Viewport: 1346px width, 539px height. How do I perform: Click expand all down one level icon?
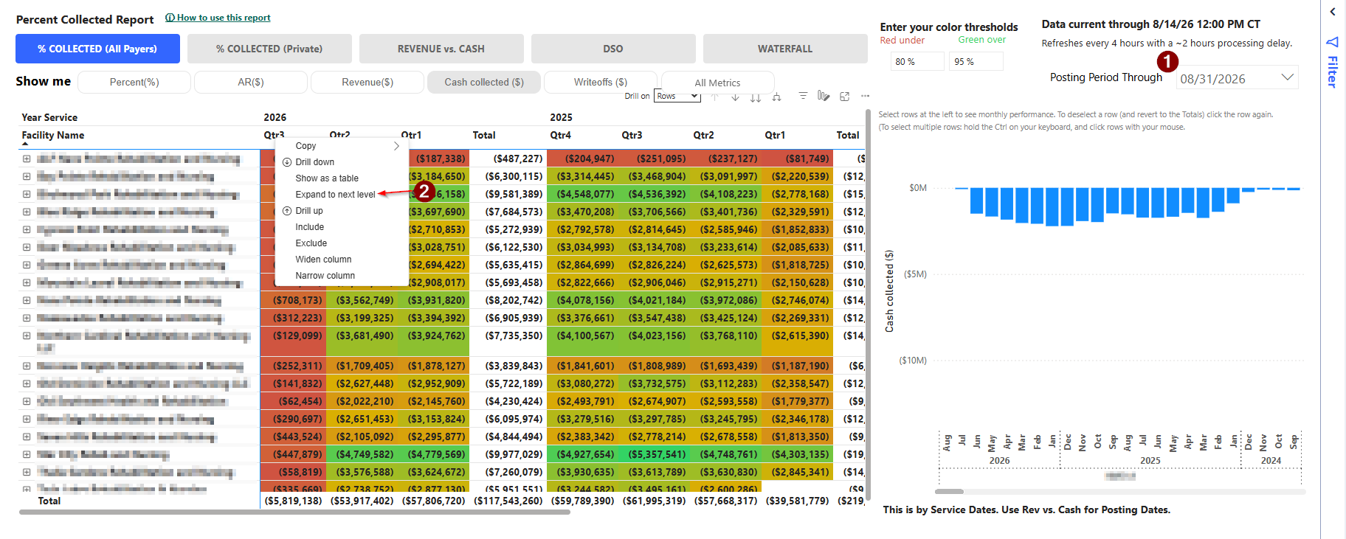click(x=776, y=97)
